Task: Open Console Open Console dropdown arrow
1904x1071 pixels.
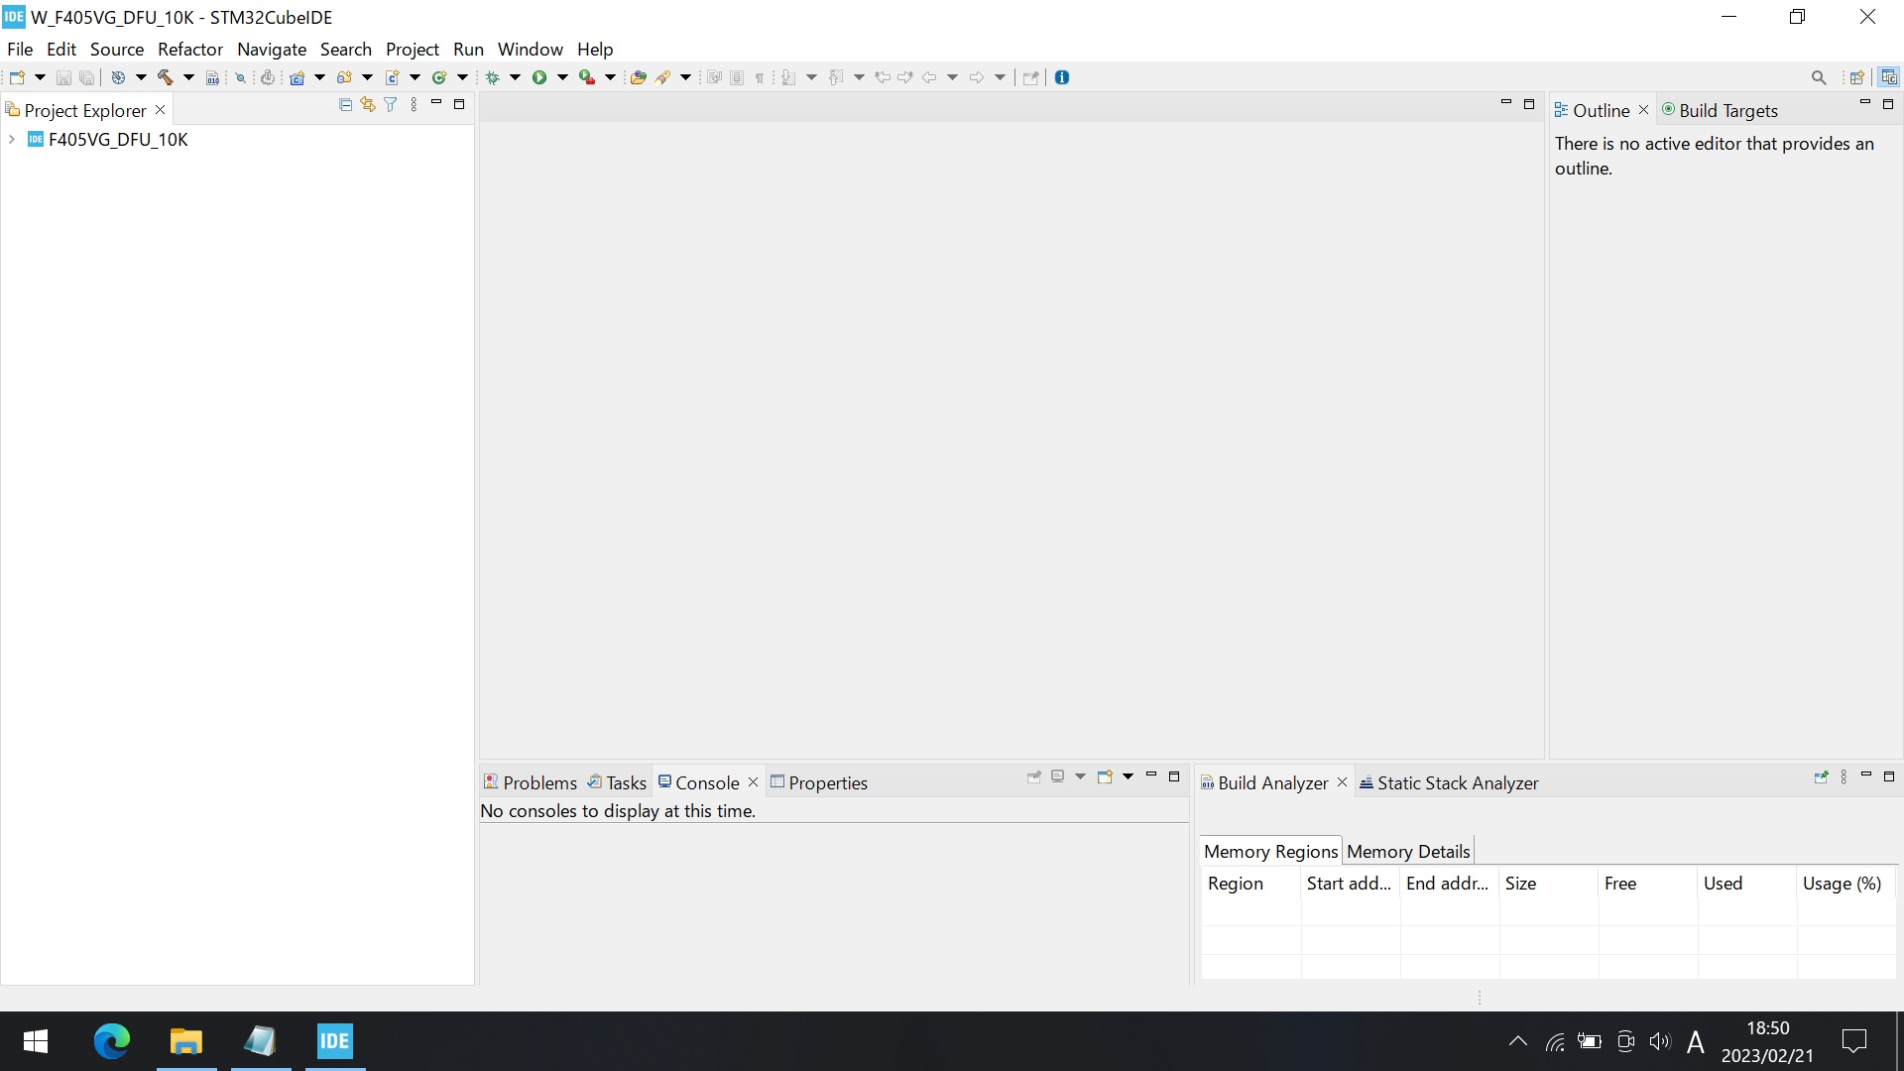Action: point(1128,776)
